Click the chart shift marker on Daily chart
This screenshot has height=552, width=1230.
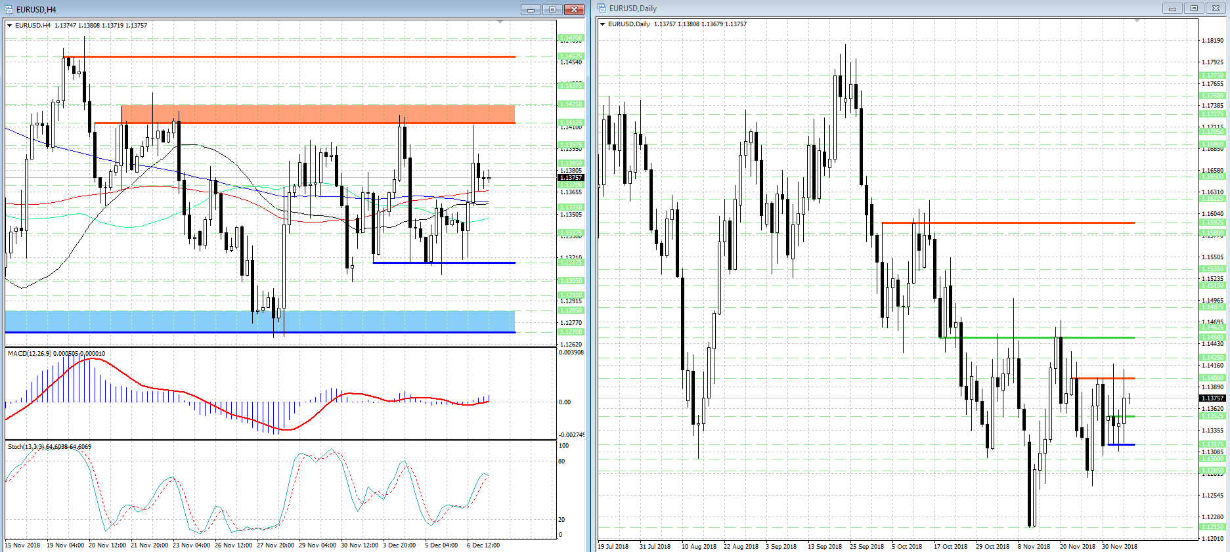coord(1137,21)
